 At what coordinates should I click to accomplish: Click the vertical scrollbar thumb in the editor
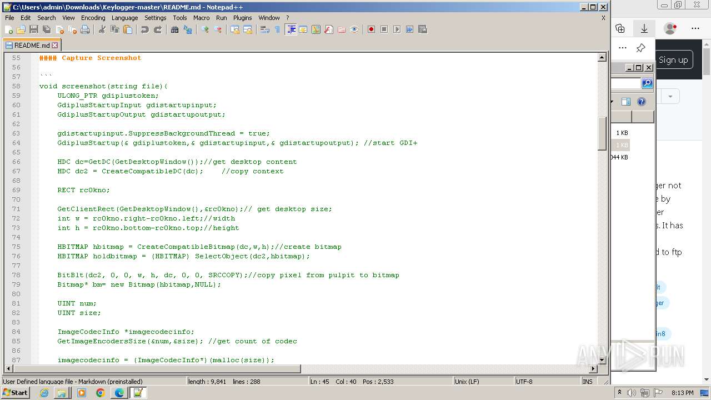tap(602, 133)
